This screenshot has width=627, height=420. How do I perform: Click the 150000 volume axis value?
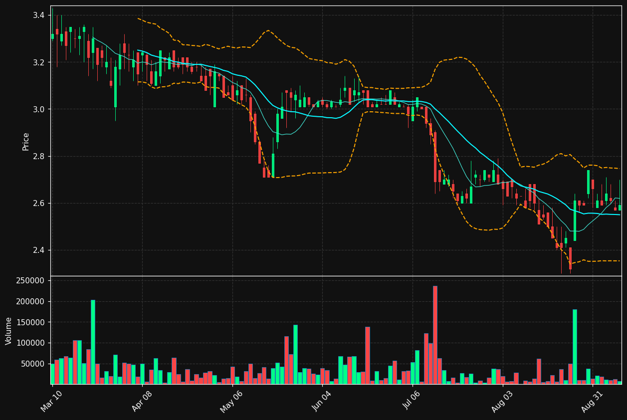(x=31, y=322)
